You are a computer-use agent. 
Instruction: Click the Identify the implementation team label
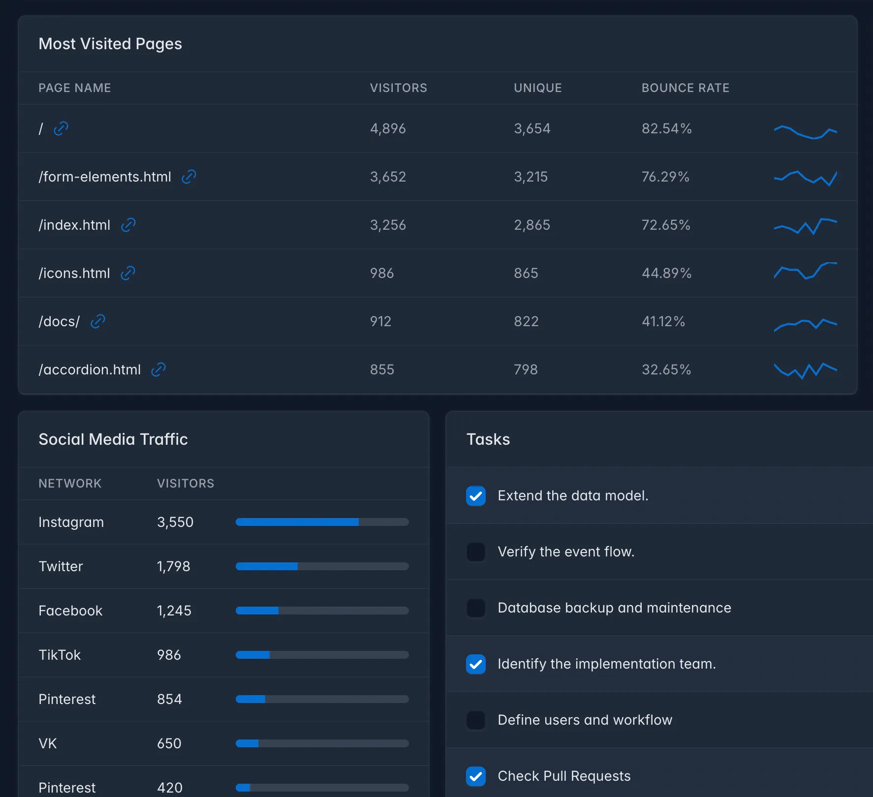click(607, 664)
